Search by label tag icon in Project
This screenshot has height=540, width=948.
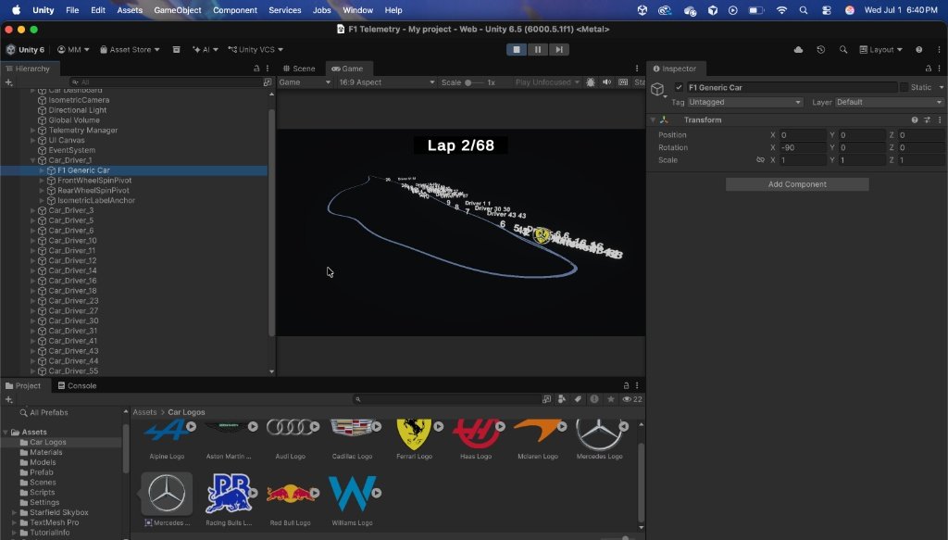tap(578, 399)
